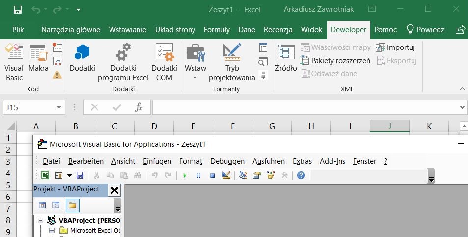Screen dimensions: 468x237
Task: Open the VBA Debuggen menu
Action: click(x=227, y=161)
